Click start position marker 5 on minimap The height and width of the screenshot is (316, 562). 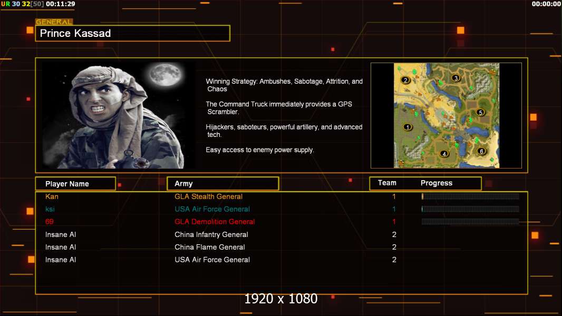(x=481, y=112)
